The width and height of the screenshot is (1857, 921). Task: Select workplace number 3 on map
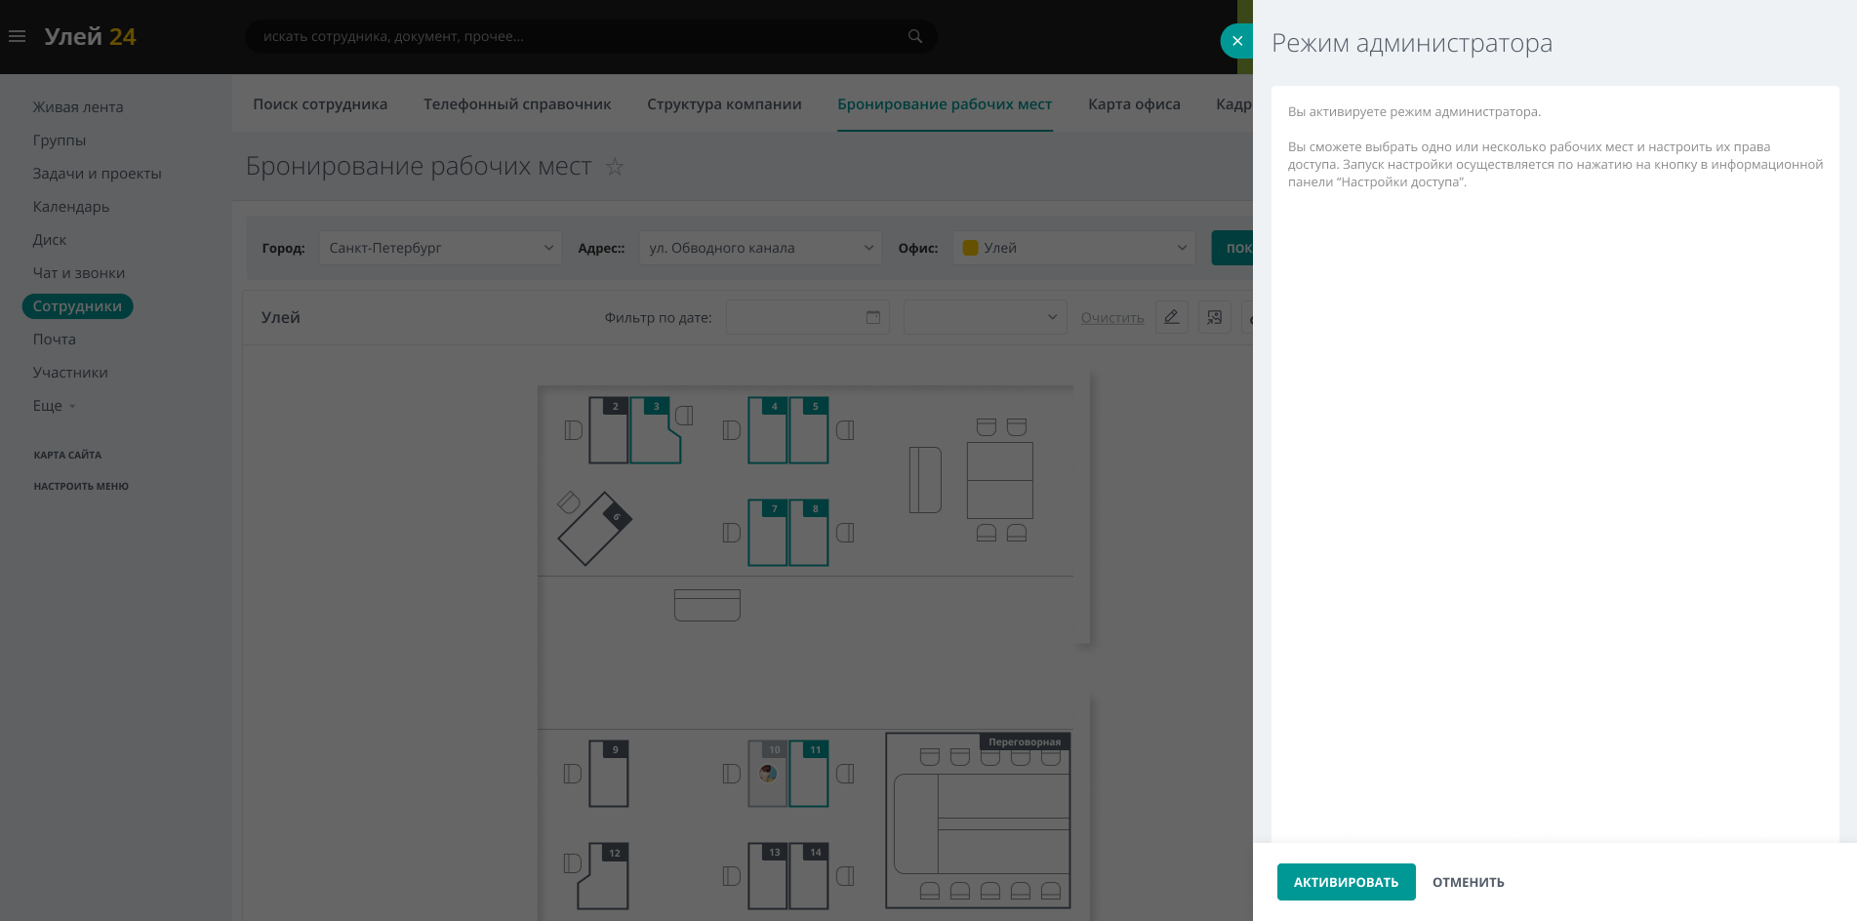[655, 430]
